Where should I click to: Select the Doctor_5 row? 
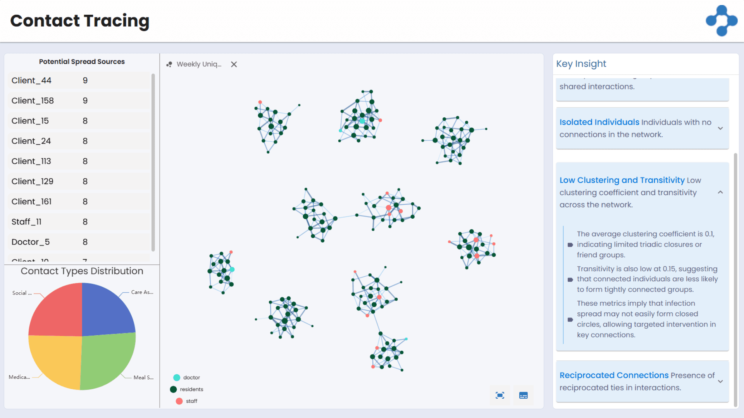79,242
